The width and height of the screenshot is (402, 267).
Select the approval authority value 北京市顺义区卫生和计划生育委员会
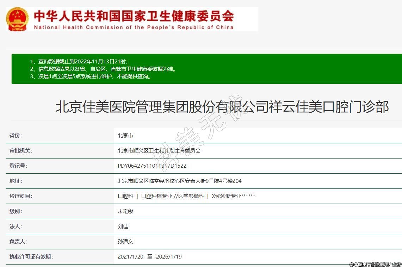[x=159, y=151]
